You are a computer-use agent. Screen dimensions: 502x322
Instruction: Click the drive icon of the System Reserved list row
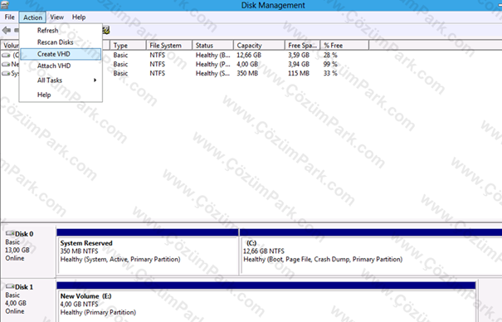pos(6,74)
